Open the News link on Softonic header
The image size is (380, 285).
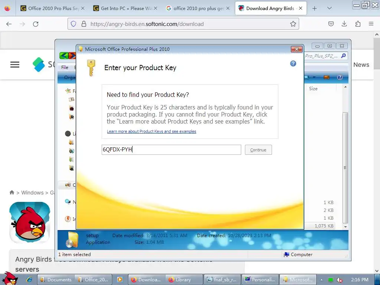[x=361, y=65]
